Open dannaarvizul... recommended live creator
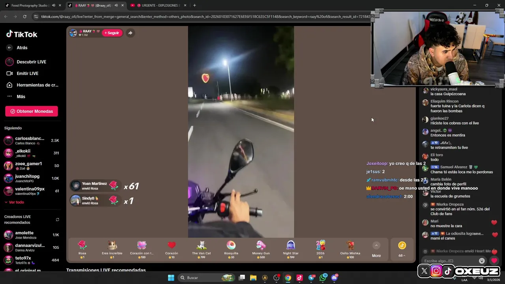 pos(32,247)
